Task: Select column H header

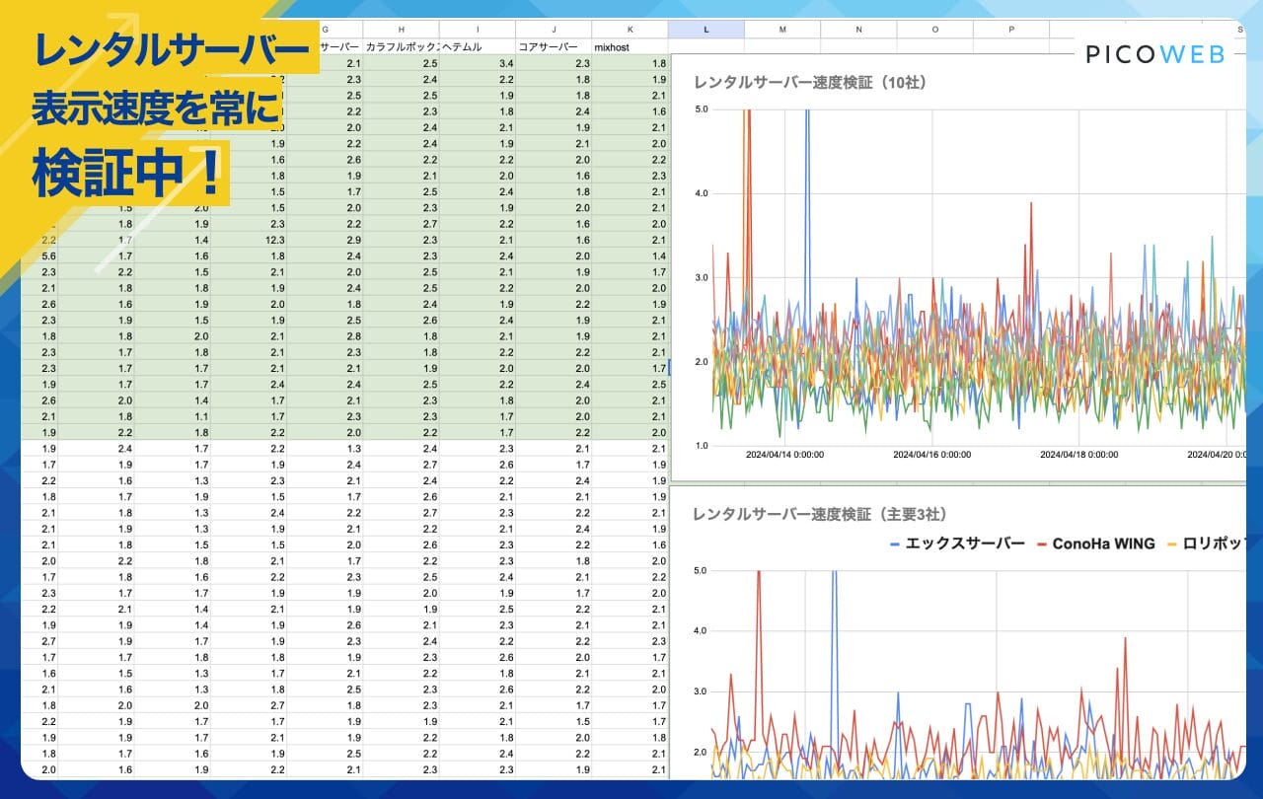Action: (x=402, y=30)
